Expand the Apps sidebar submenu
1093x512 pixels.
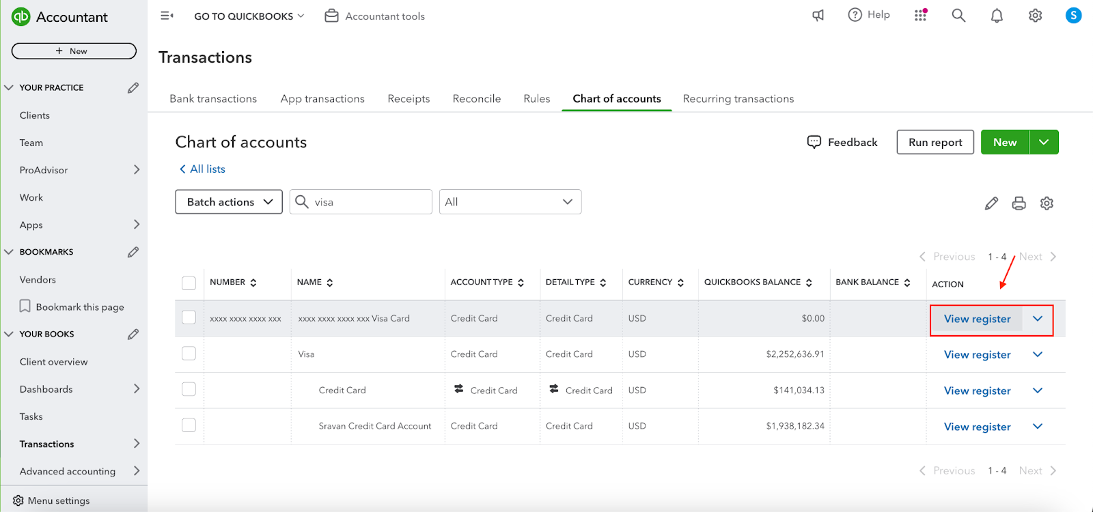click(x=137, y=224)
